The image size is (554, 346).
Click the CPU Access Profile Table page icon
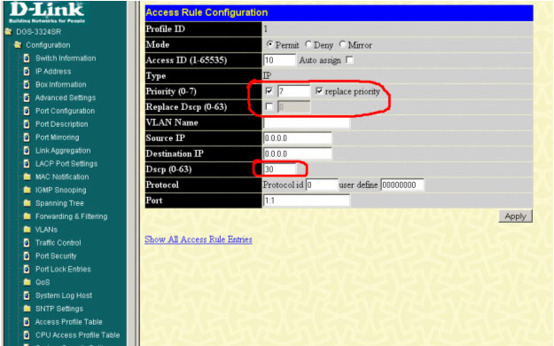coord(27,335)
